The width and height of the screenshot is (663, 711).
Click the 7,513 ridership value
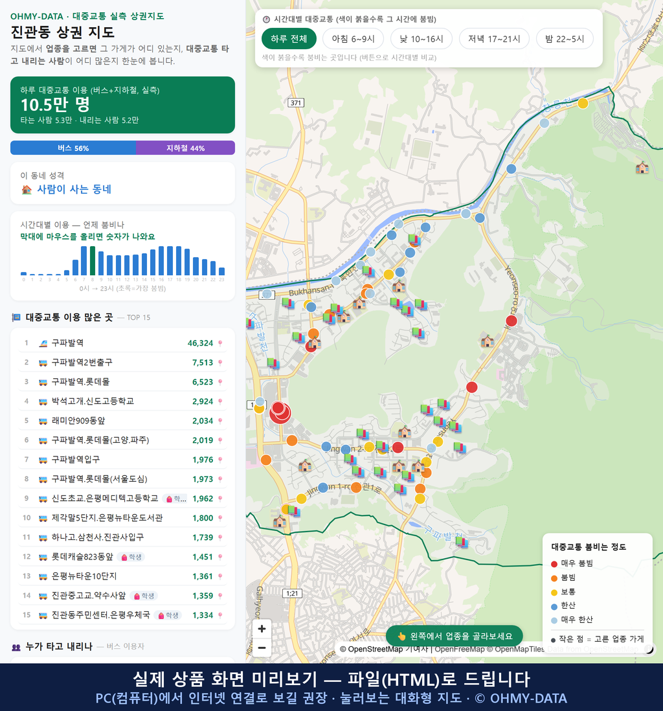203,363
